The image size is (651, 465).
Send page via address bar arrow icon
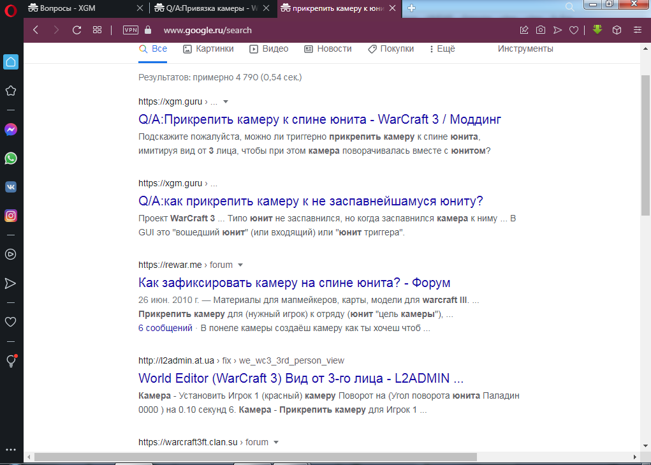(x=557, y=30)
